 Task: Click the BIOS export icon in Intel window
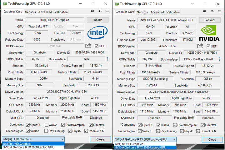88,46
